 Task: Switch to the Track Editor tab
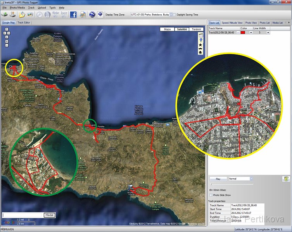(24, 22)
